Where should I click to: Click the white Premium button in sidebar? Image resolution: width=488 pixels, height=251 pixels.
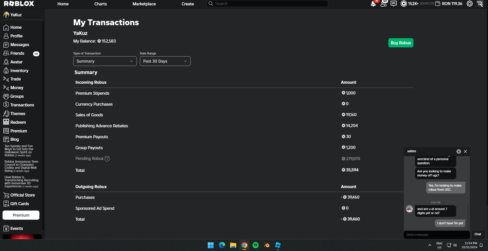21,215
